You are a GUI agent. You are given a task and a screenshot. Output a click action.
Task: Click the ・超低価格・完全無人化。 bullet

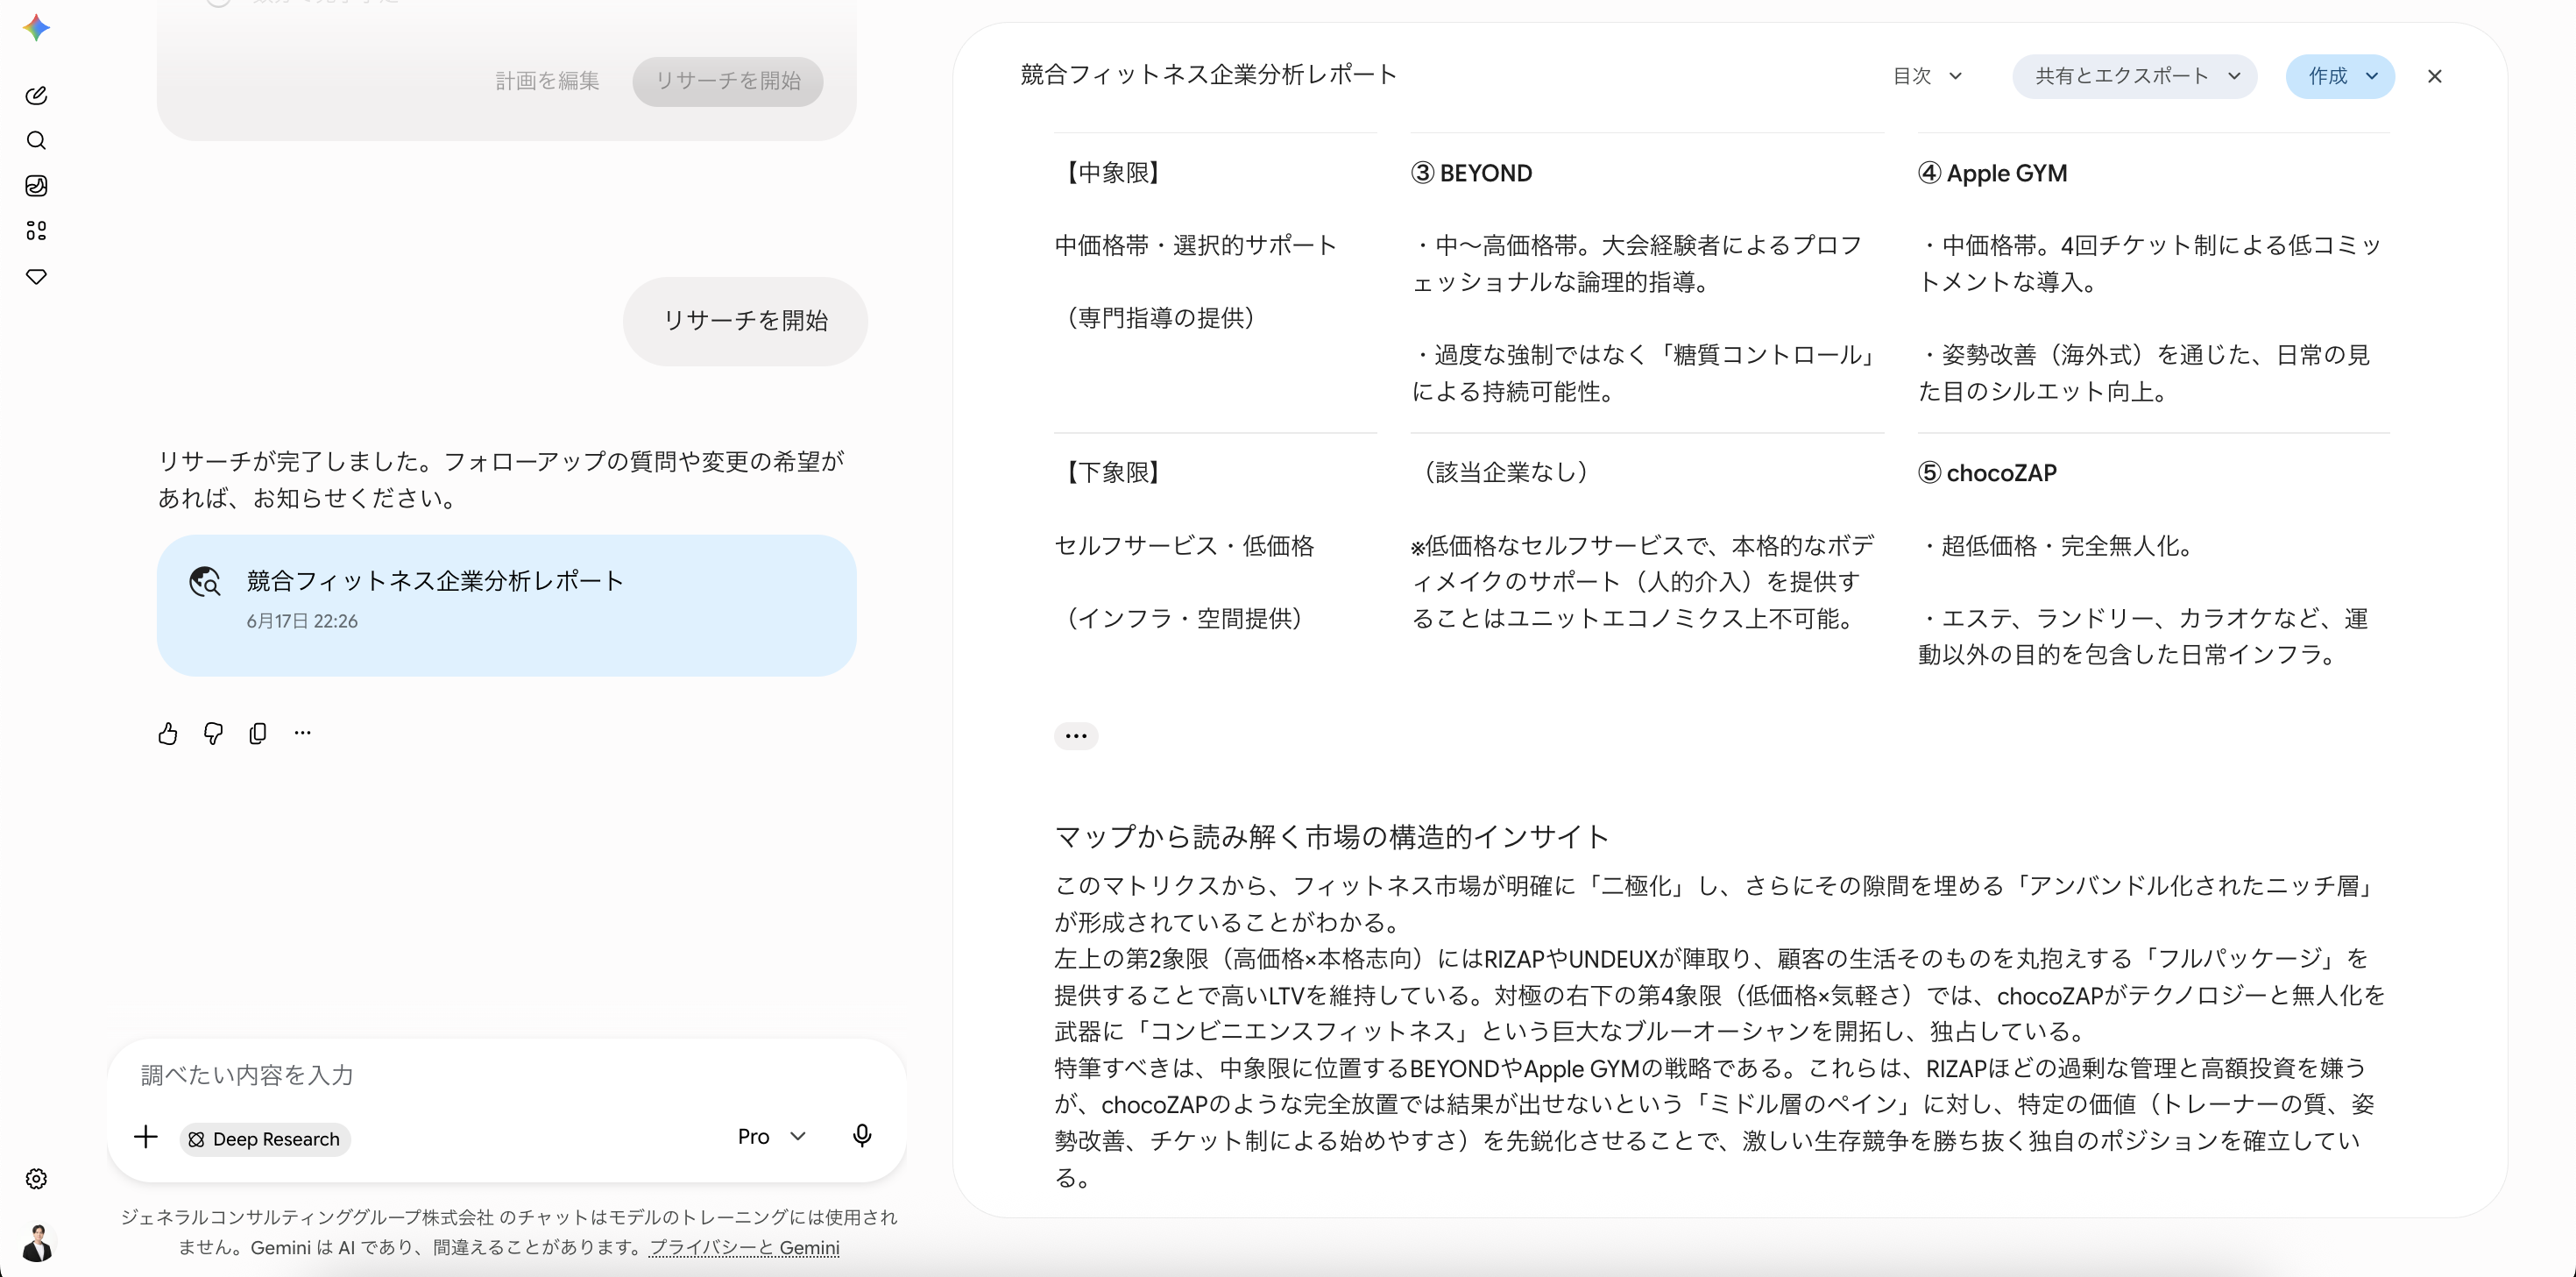click(2061, 546)
